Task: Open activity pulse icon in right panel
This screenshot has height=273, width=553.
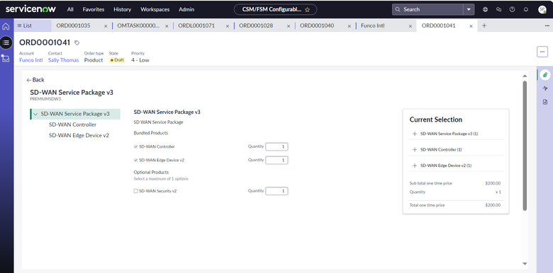Action: (545, 88)
